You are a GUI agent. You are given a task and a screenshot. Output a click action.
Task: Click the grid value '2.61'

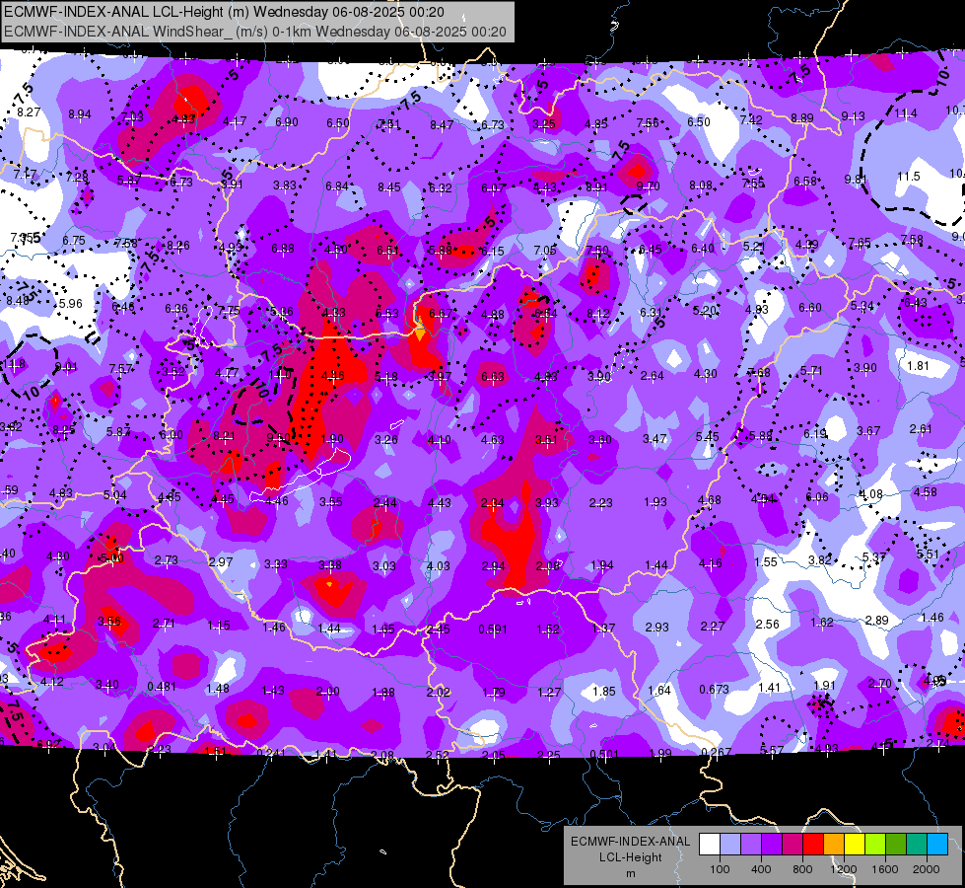tap(921, 429)
